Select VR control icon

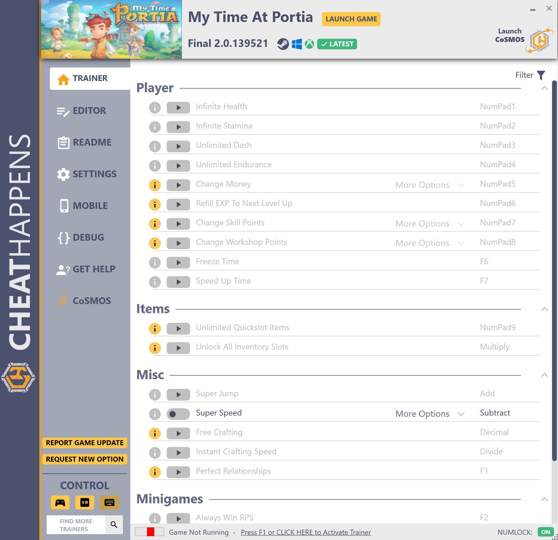[x=85, y=502]
